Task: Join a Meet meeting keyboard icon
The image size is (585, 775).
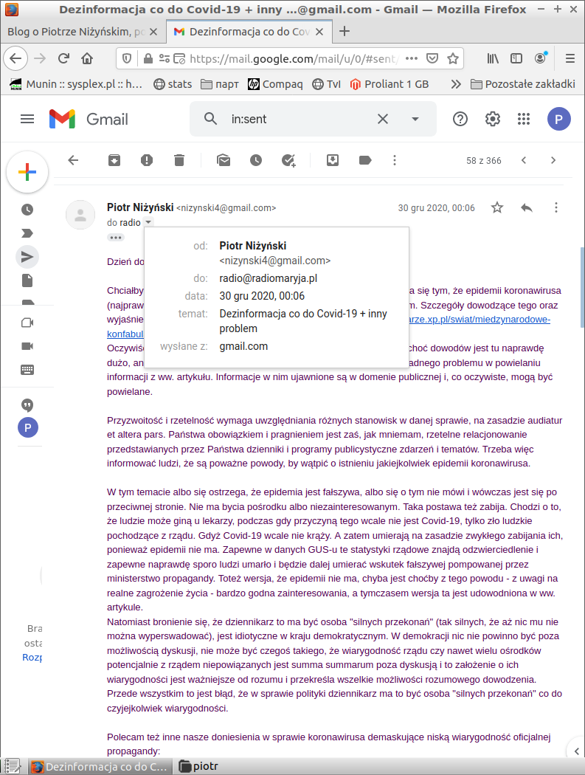Action: pos(27,370)
